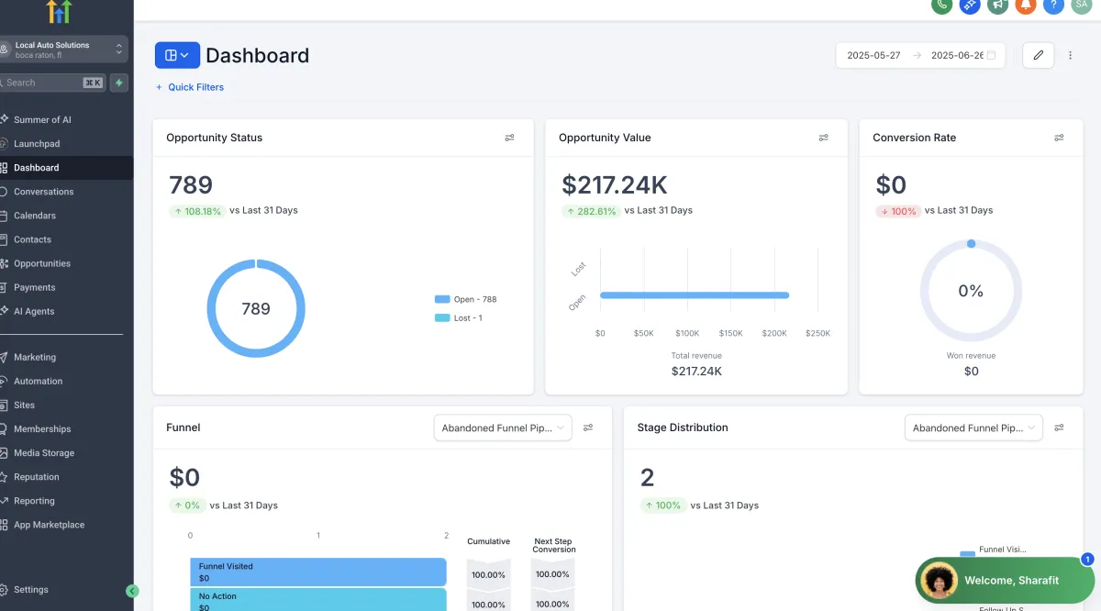The height and width of the screenshot is (611, 1101).
Task: Click the pencil edit dashboard button
Action: [1039, 55]
